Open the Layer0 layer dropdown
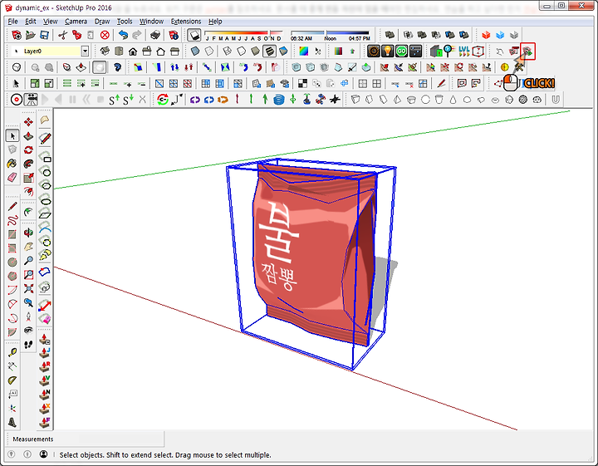Viewport: 598px width, 466px height. click(x=85, y=52)
